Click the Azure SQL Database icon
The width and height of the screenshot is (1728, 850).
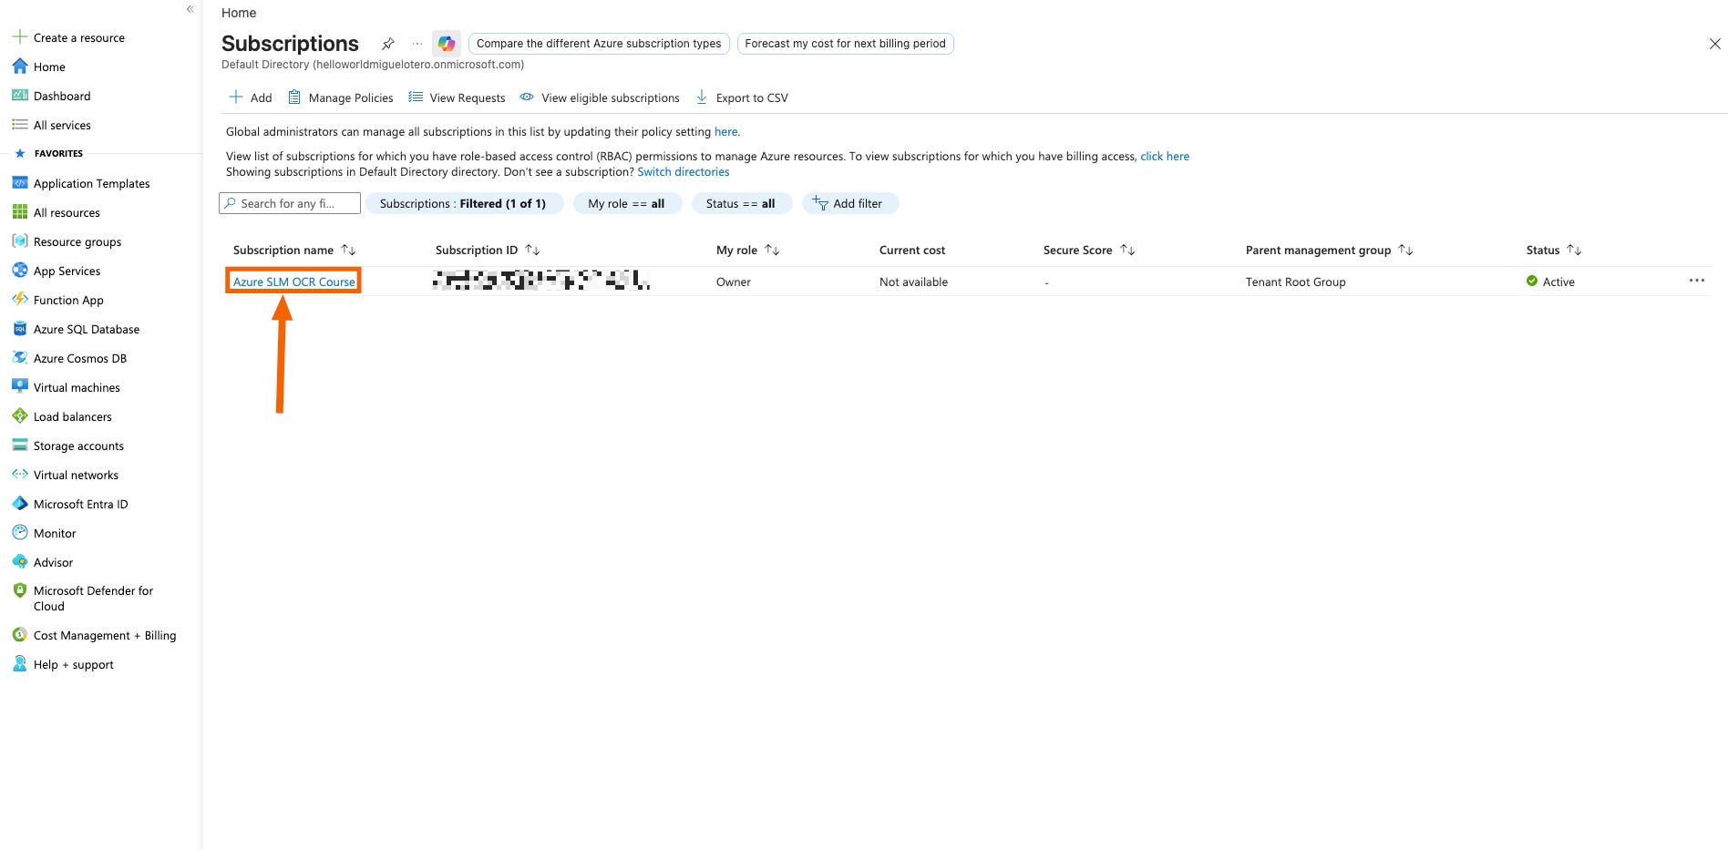click(19, 329)
